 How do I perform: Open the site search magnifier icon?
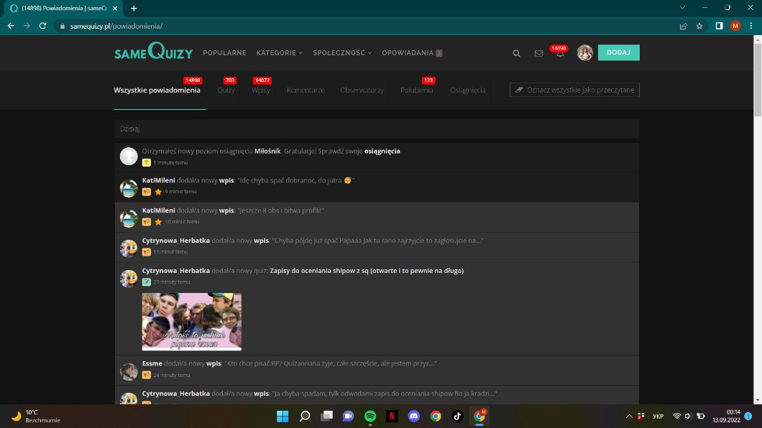click(516, 53)
